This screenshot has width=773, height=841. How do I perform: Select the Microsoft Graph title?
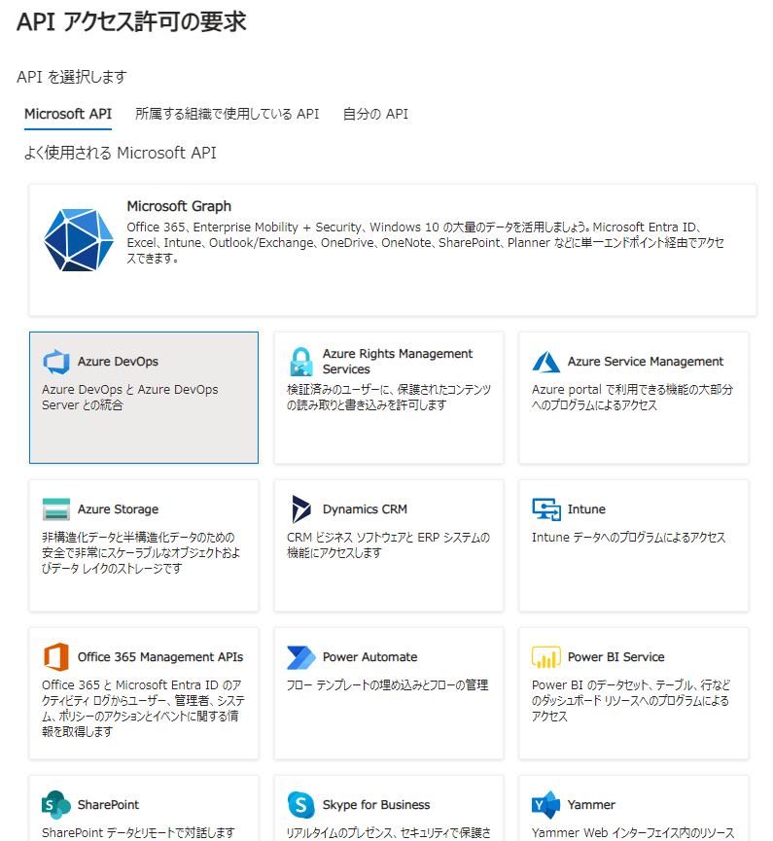(x=179, y=206)
